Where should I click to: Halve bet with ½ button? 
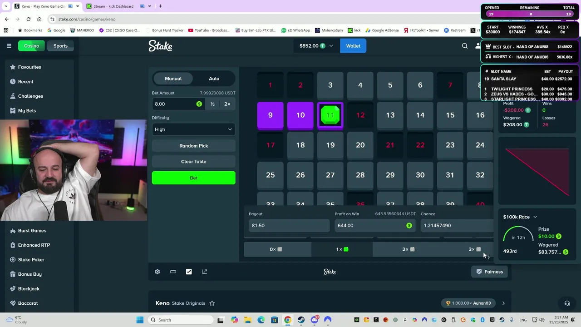point(212,104)
